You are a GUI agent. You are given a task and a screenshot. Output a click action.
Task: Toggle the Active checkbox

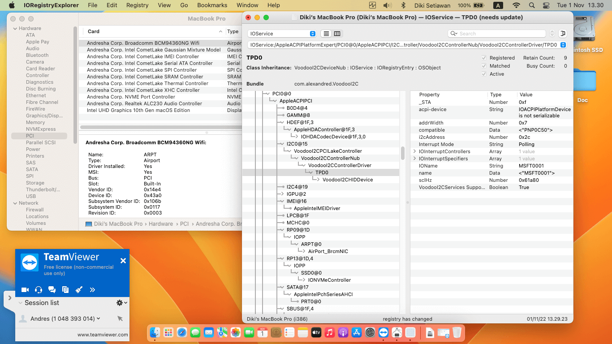point(484,74)
